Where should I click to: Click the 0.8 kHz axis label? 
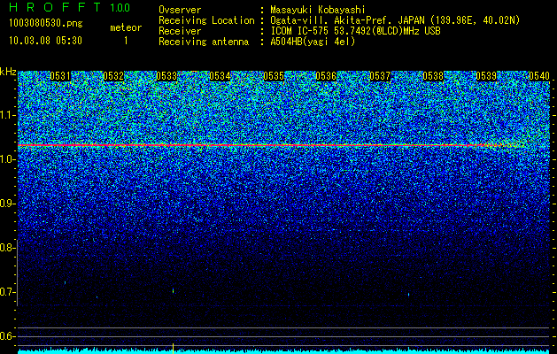7,248
